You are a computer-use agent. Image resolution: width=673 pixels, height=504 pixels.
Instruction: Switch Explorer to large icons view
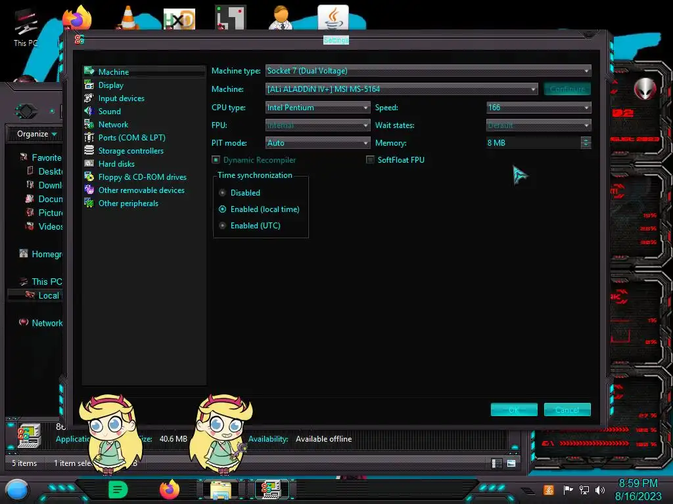coord(511,463)
